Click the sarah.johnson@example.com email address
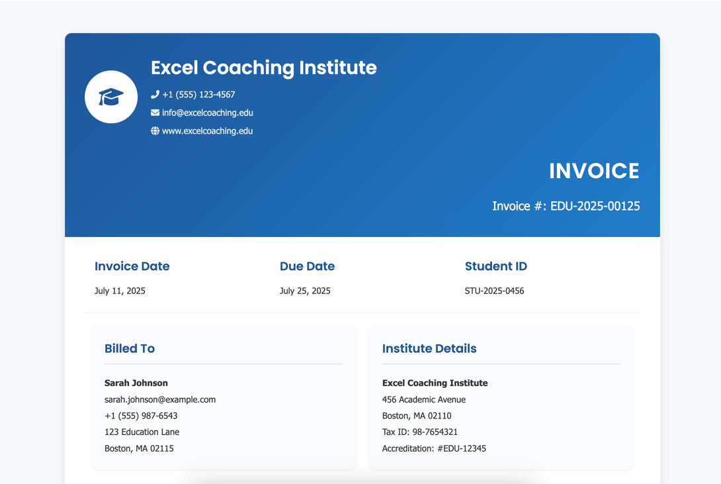721x484 pixels. [160, 399]
